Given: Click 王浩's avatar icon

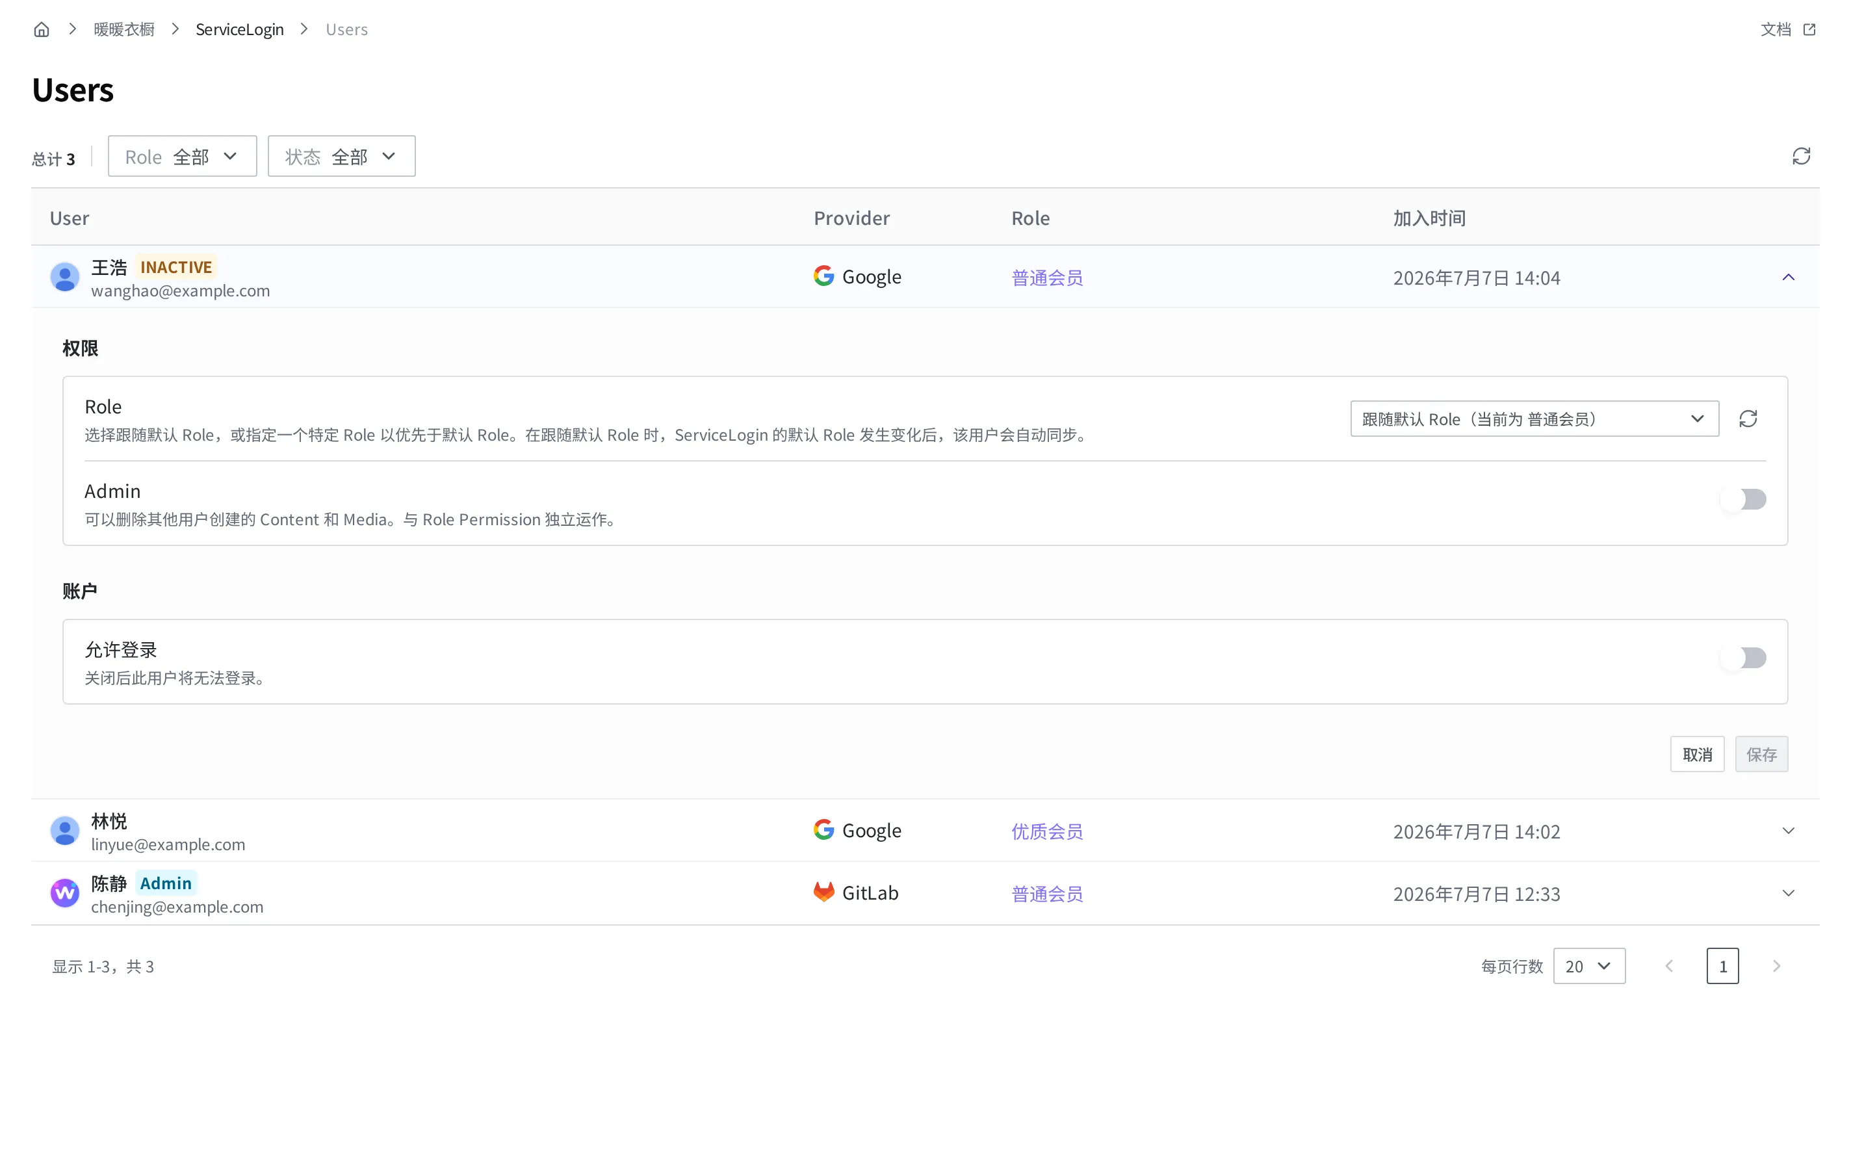Looking at the screenshot, I should pos(64,277).
